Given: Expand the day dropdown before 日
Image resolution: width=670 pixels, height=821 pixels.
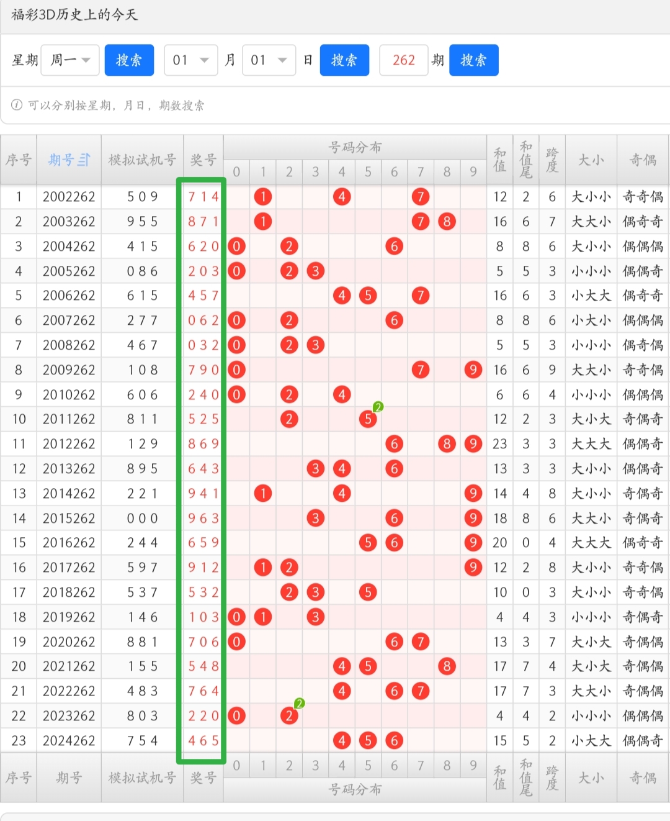Looking at the screenshot, I should click(x=268, y=60).
